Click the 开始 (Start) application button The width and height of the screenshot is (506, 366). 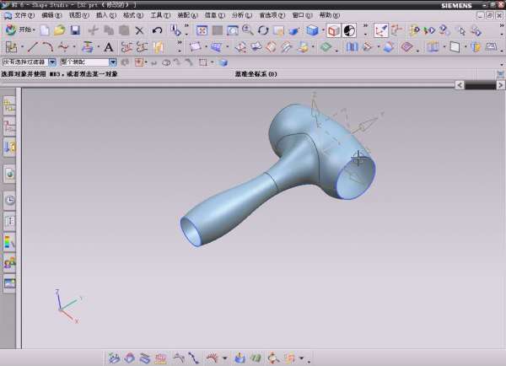click(19, 30)
